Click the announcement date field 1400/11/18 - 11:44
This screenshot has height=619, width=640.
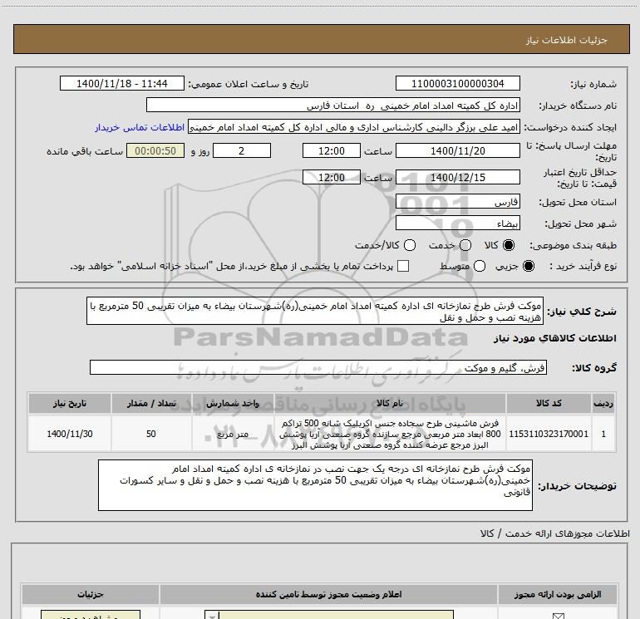click(122, 84)
